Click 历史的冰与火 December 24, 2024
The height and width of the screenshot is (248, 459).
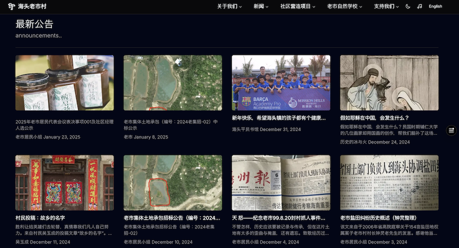pos(375,142)
